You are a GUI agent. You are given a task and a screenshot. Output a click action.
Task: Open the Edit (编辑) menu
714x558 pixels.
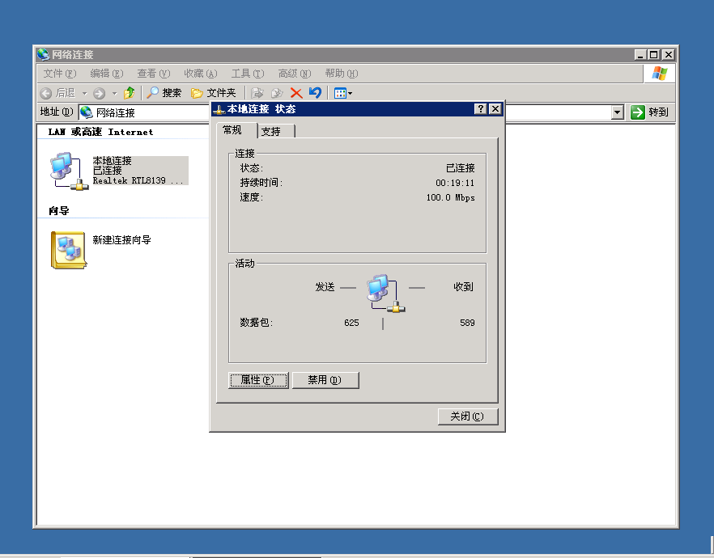coord(107,74)
